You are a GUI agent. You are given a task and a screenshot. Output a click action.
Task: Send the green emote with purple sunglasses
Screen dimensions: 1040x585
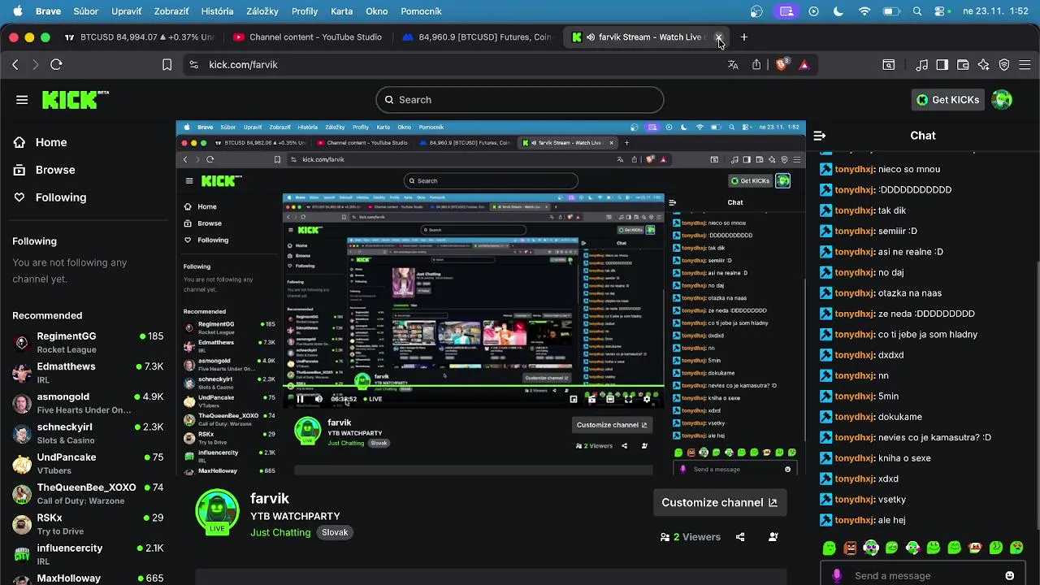871,548
